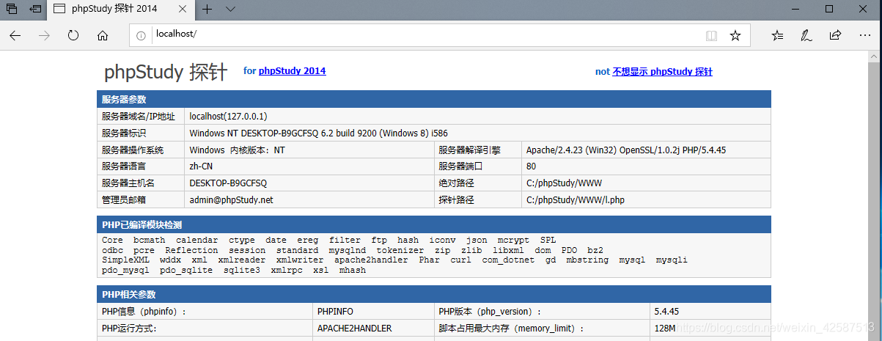The height and width of the screenshot is (341, 882).
Task: Go to the browser Home page
Action: click(x=103, y=34)
